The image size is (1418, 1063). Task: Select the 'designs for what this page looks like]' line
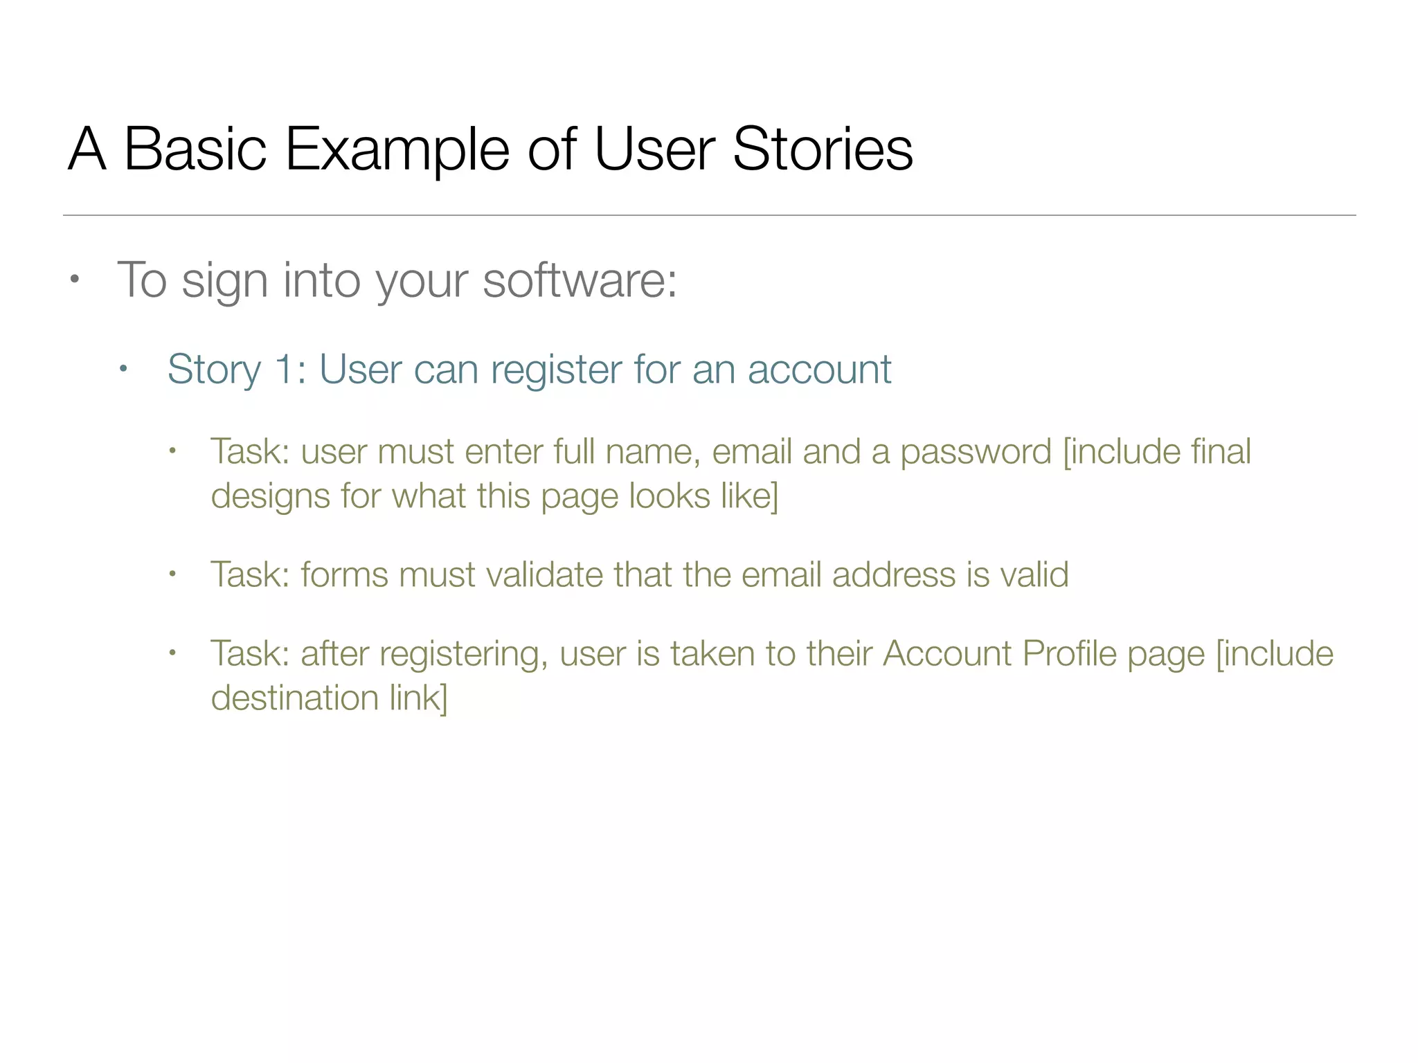pos(494,497)
